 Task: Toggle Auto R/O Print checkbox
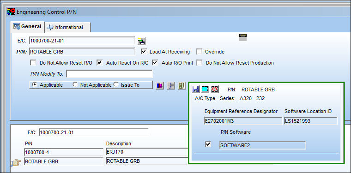click(155, 63)
